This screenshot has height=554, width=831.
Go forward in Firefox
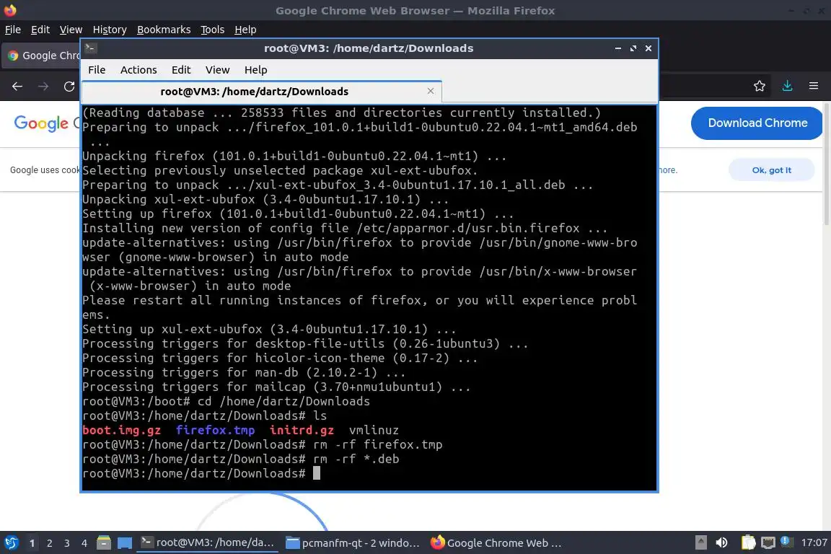point(43,87)
